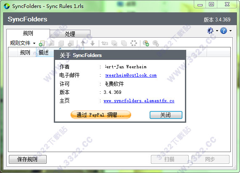Switch to the 处理 tab

70,34
